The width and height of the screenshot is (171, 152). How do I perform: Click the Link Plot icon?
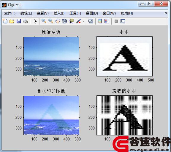click(x=91, y=21)
